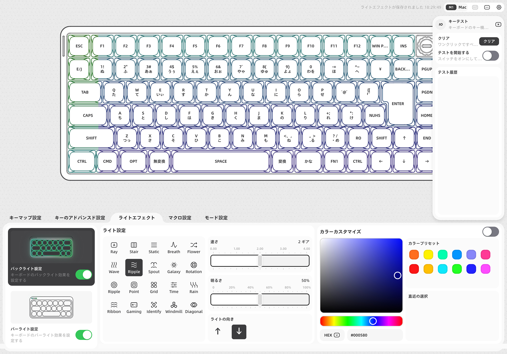Set light direction to up arrow
The image size is (507, 354).
tap(218, 331)
